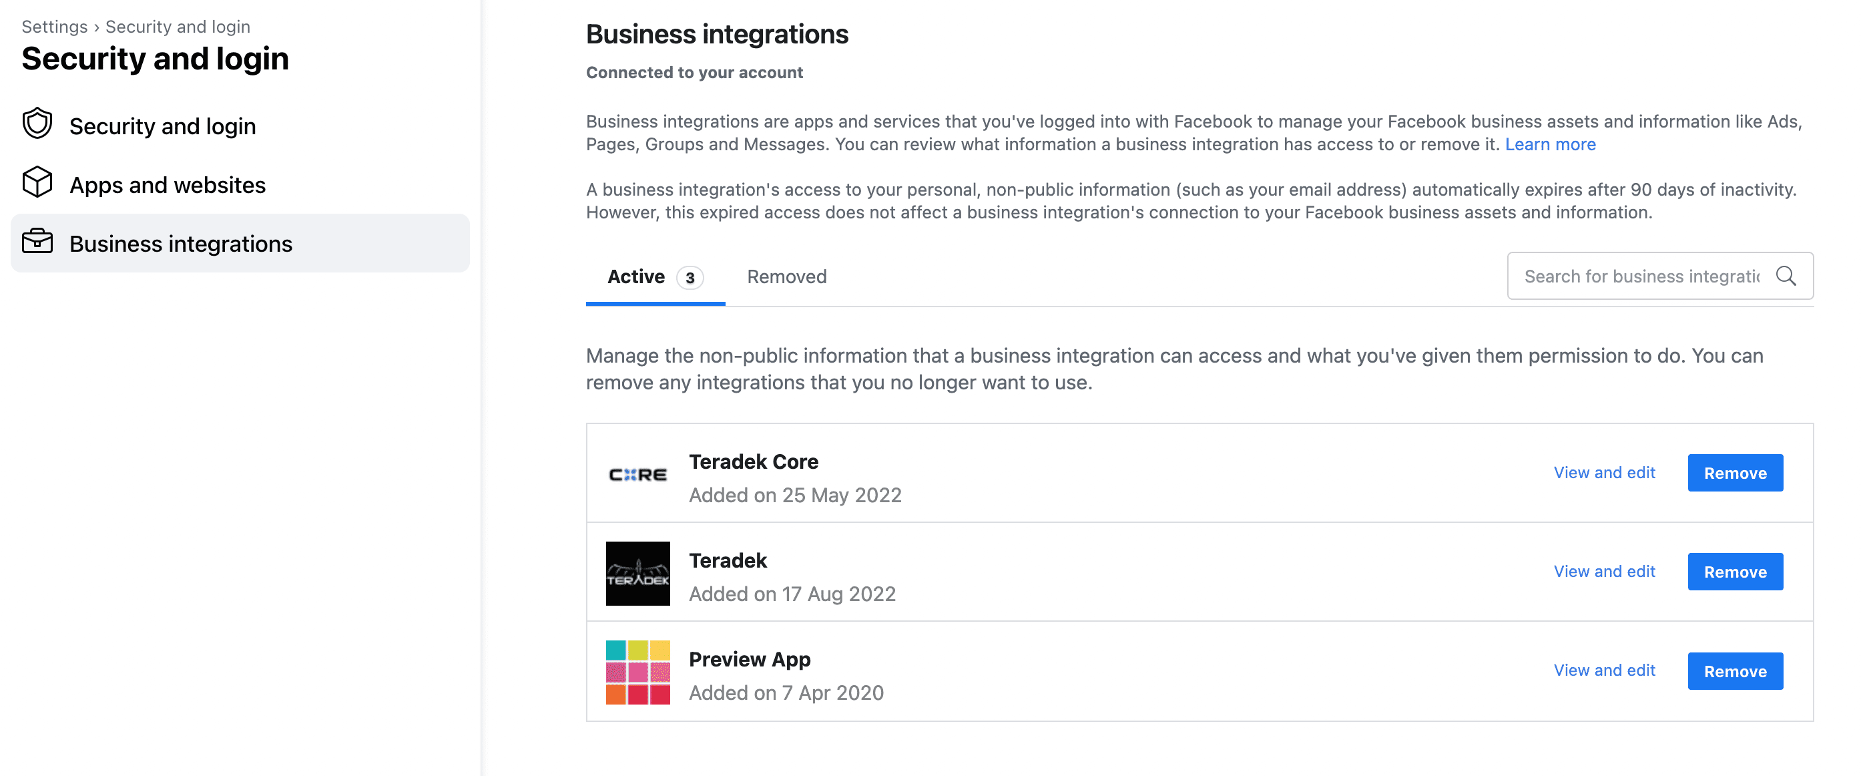The height and width of the screenshot is (776, 1861).
Task: View and edit Preview App permissions
Action: coord(1605,670)
